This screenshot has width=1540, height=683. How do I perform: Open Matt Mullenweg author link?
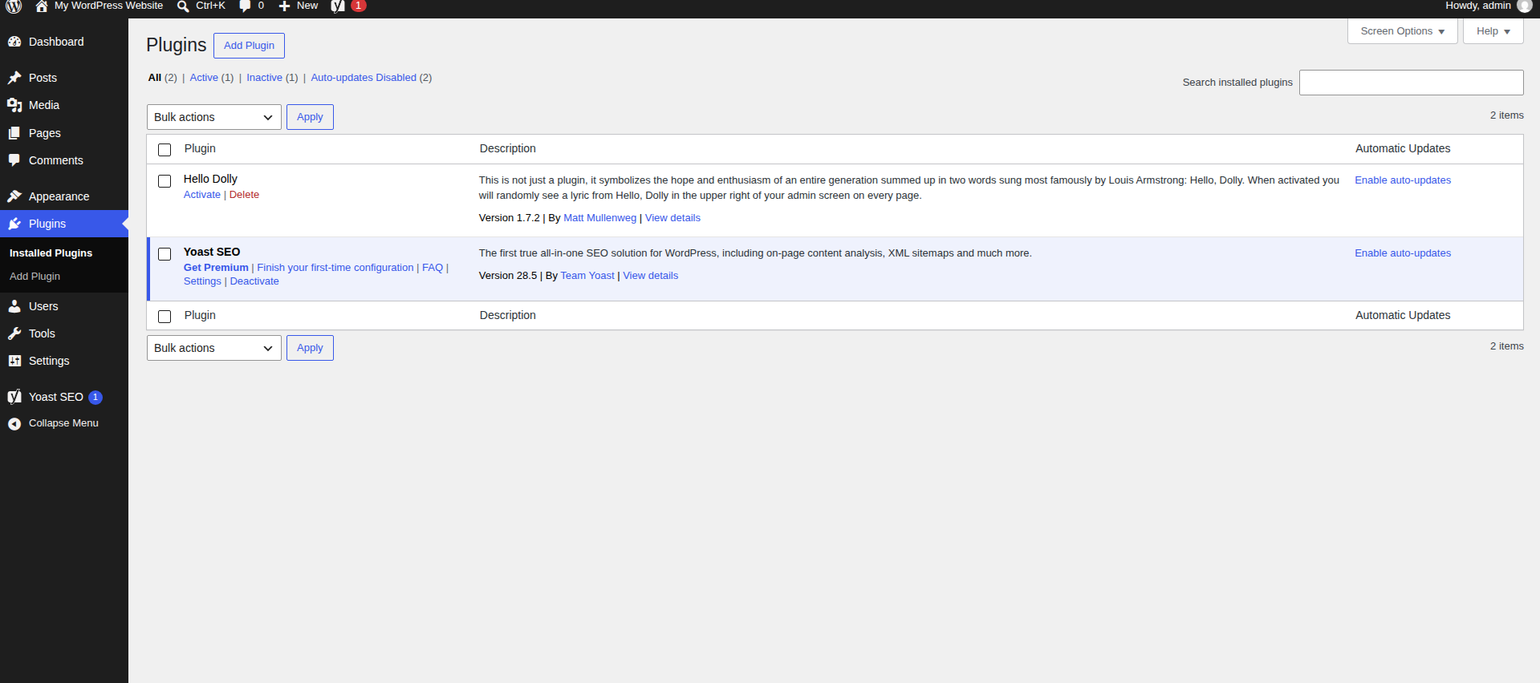click(599, 218)
